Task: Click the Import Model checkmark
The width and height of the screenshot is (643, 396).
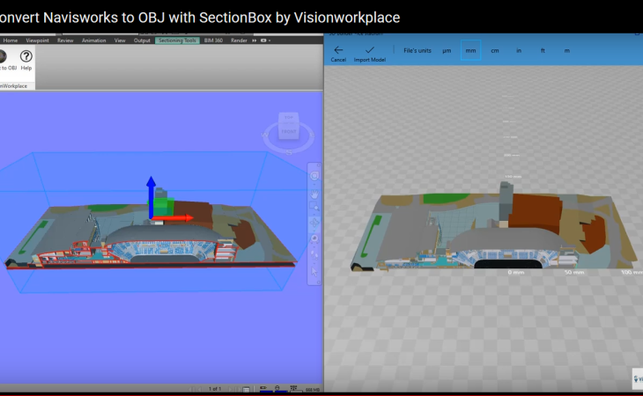Action: (x=369, y=54)
